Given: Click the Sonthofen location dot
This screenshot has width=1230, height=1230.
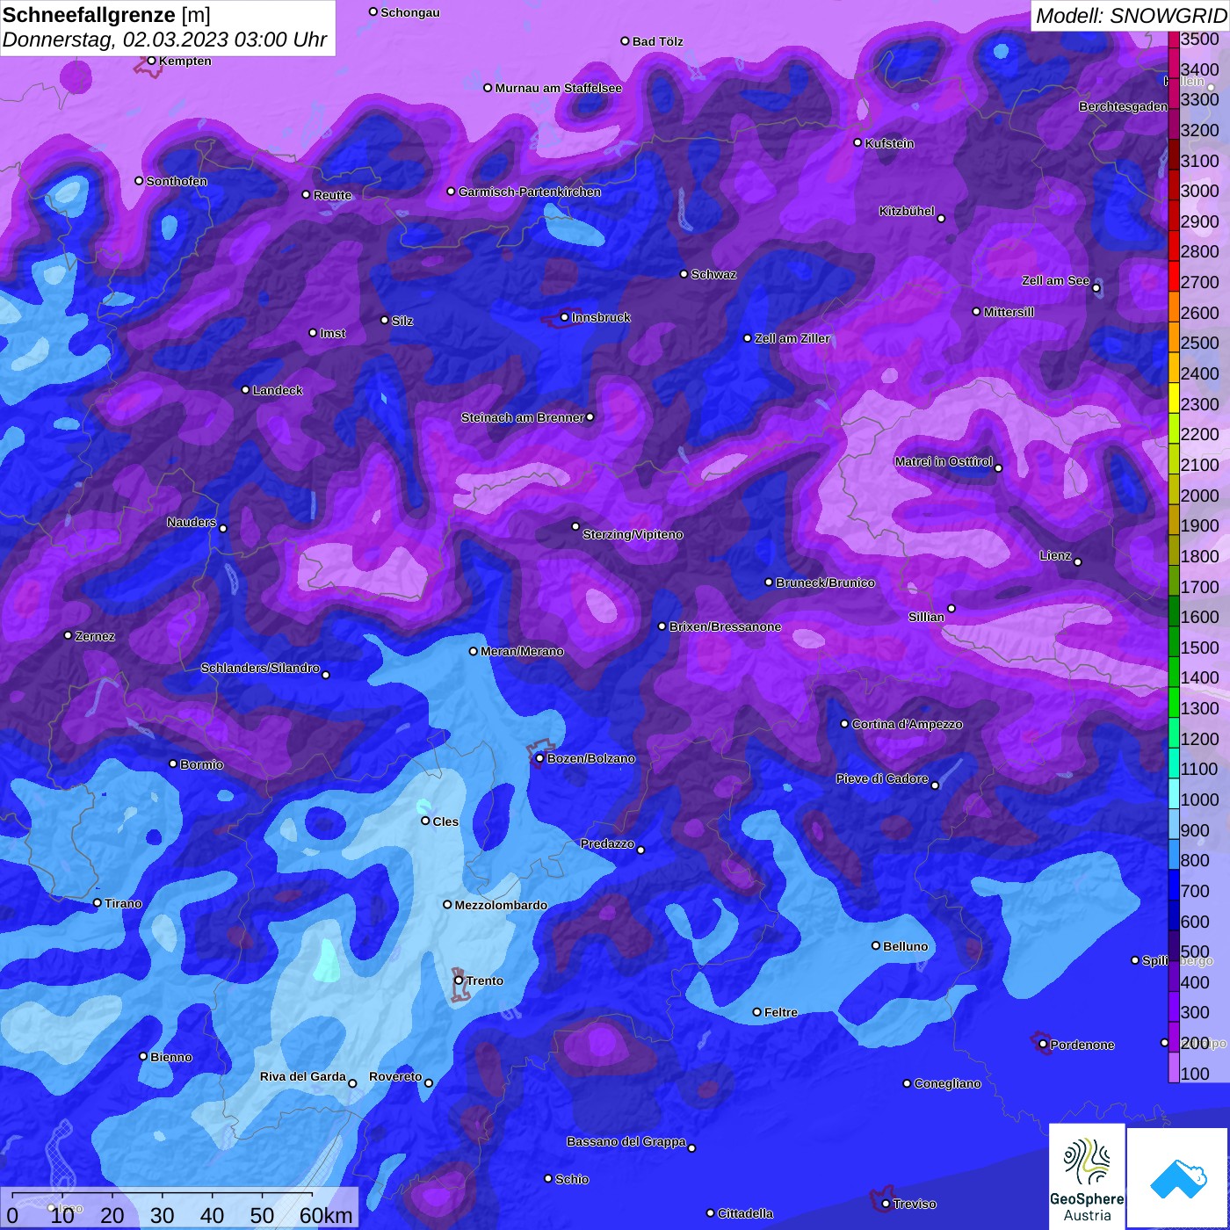Looking at the screenshot, I should (139, 181).
